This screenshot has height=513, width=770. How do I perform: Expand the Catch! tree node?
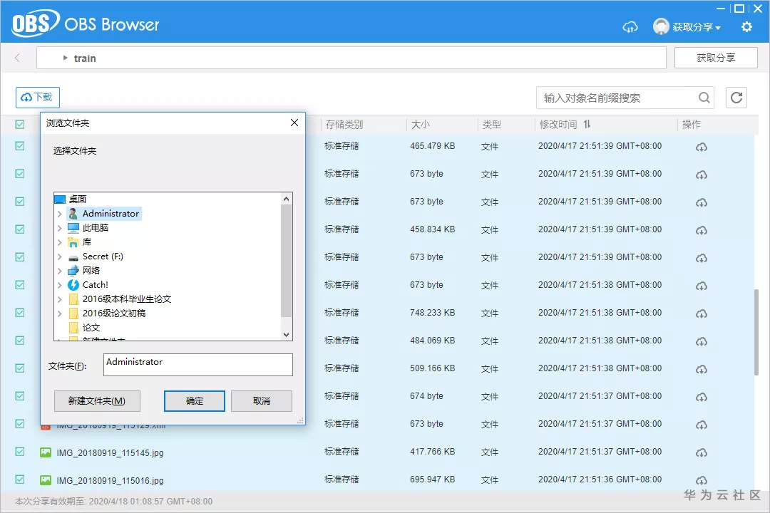click(59, 285)
